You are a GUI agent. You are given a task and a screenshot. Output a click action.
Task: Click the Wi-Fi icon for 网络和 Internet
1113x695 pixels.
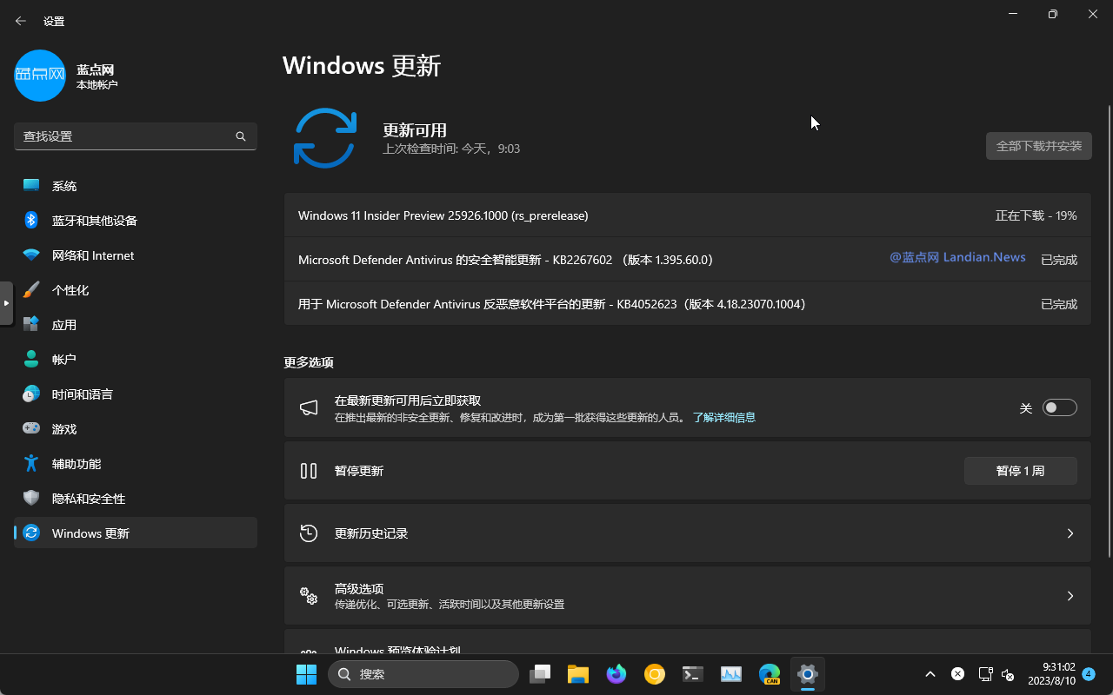tap(31, 255)
